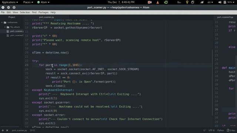
Task: Open the Edit menu
Action: [x=9, y=12]
